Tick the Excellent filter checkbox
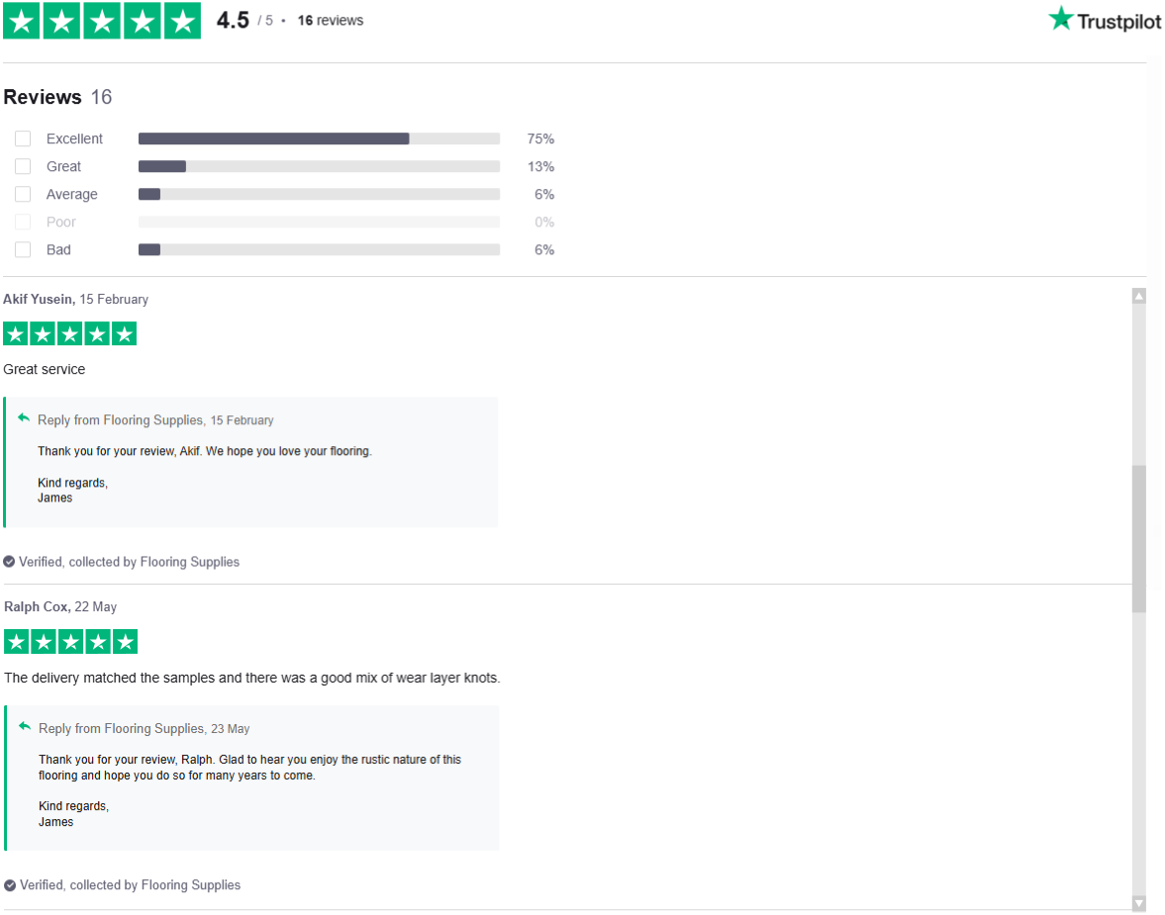 [x=23, y=139]
